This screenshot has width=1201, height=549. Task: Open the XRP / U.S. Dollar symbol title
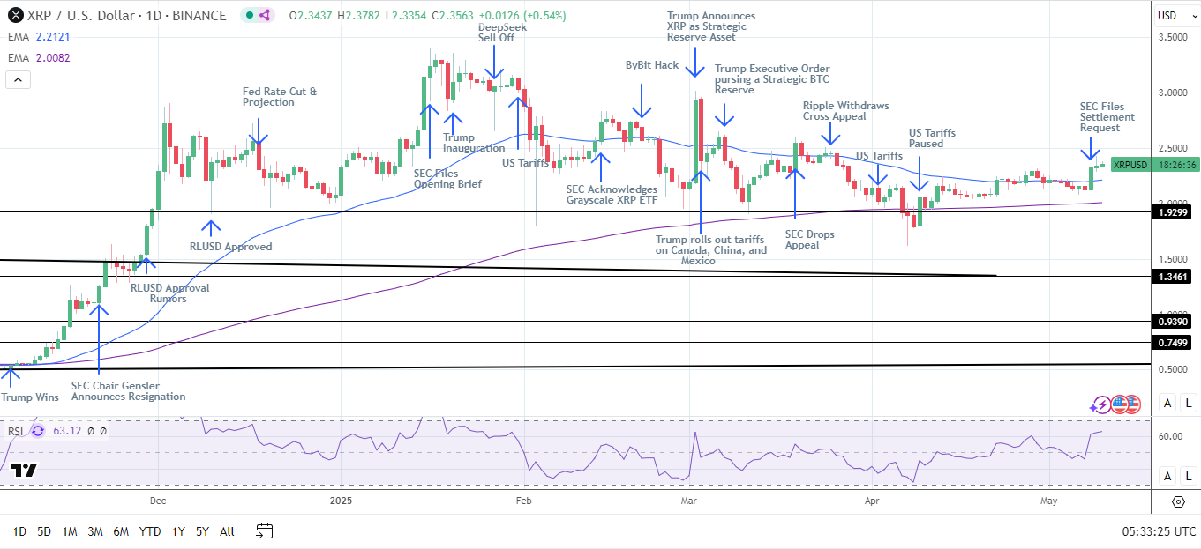(126, 15)
